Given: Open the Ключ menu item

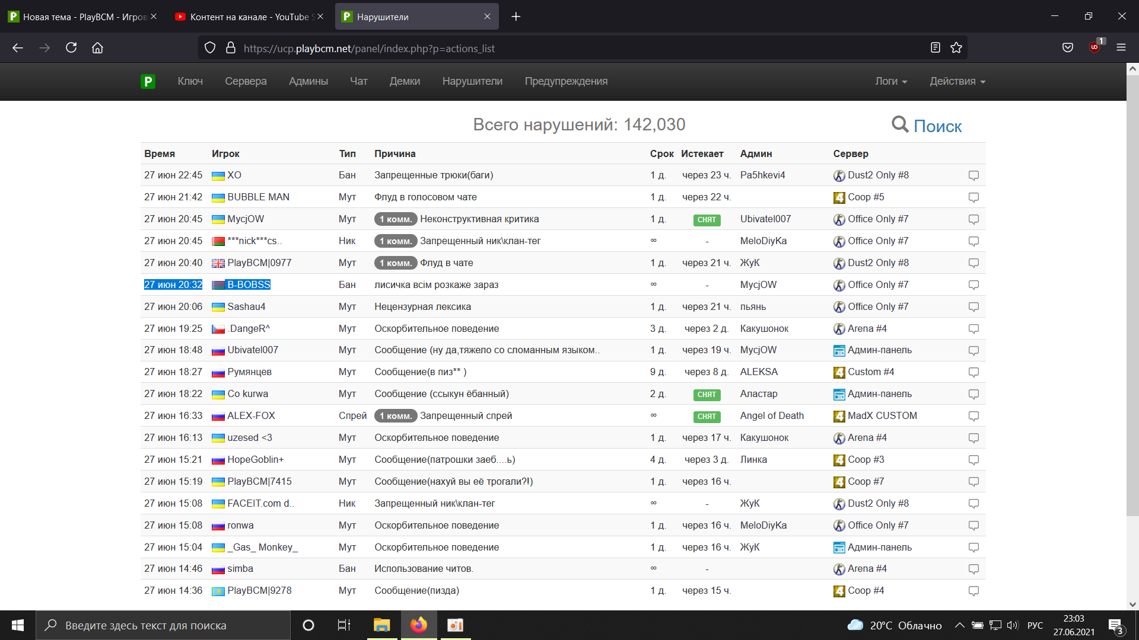Looking at the screenshot, I should [x=190, y=81].
